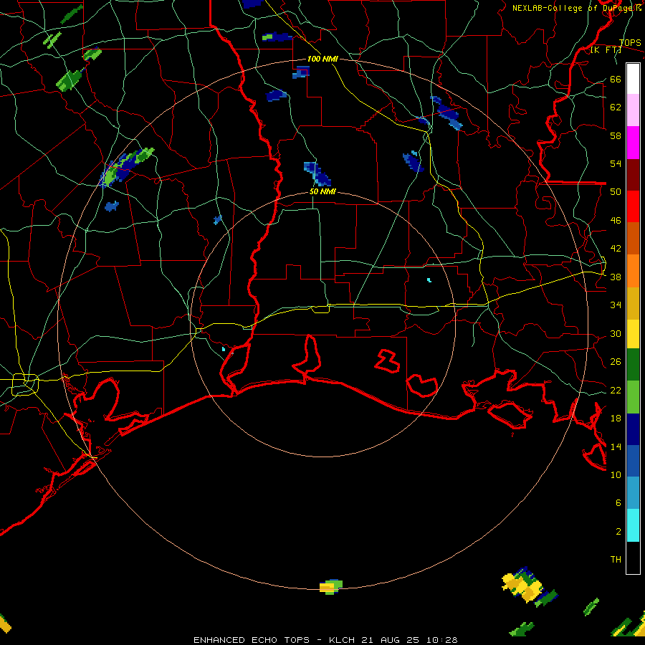Click the TOPS legend title

click(x=630, y=43)
